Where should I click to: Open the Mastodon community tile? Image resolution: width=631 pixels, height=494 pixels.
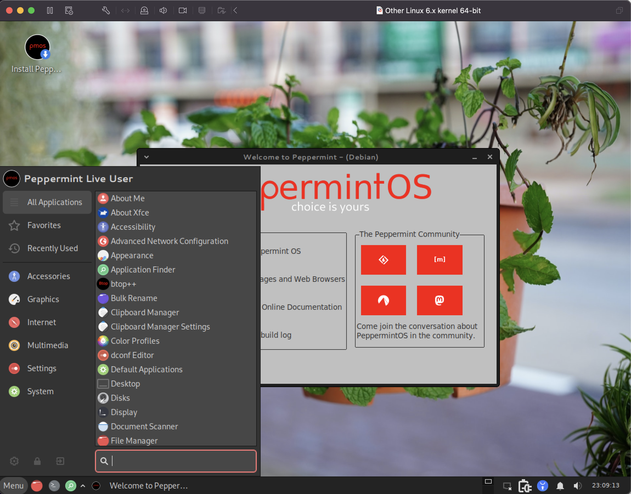439,300
